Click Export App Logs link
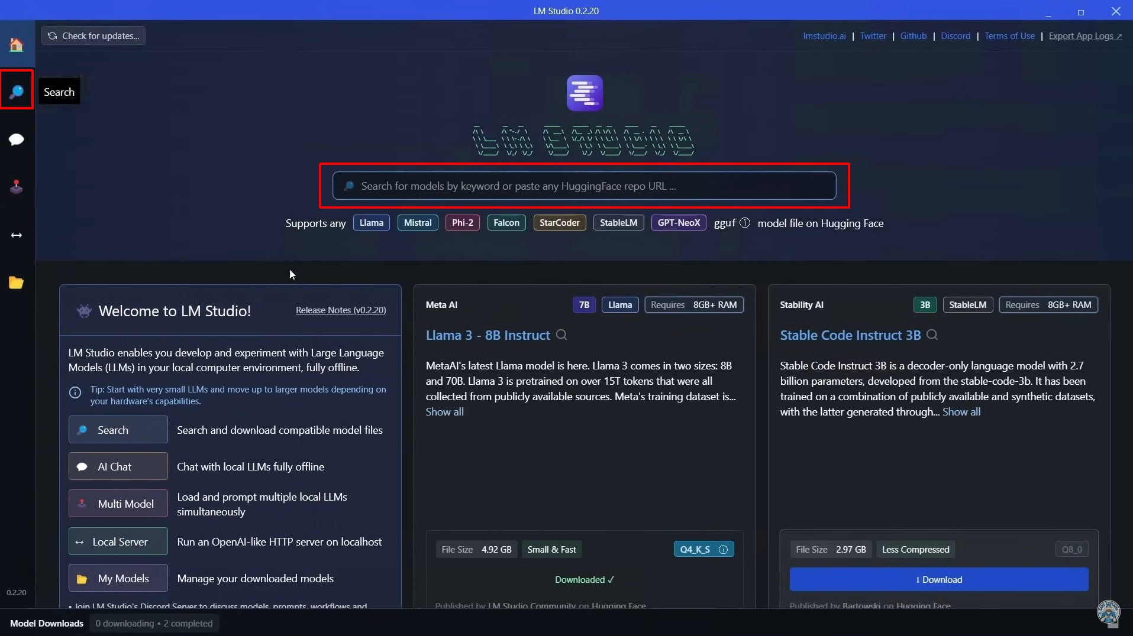The width and height of the screenshot is (1133, 636). (x=1085, y=36)
